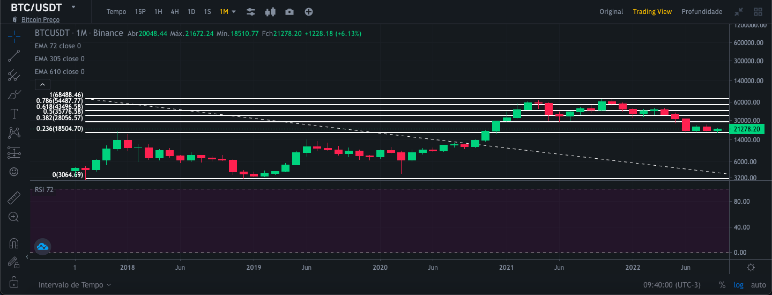Image resolution: width=772 pixels, height=295 pixels.
Task: Click the blue cloud logo button on chart
Action: coord(42,246)
